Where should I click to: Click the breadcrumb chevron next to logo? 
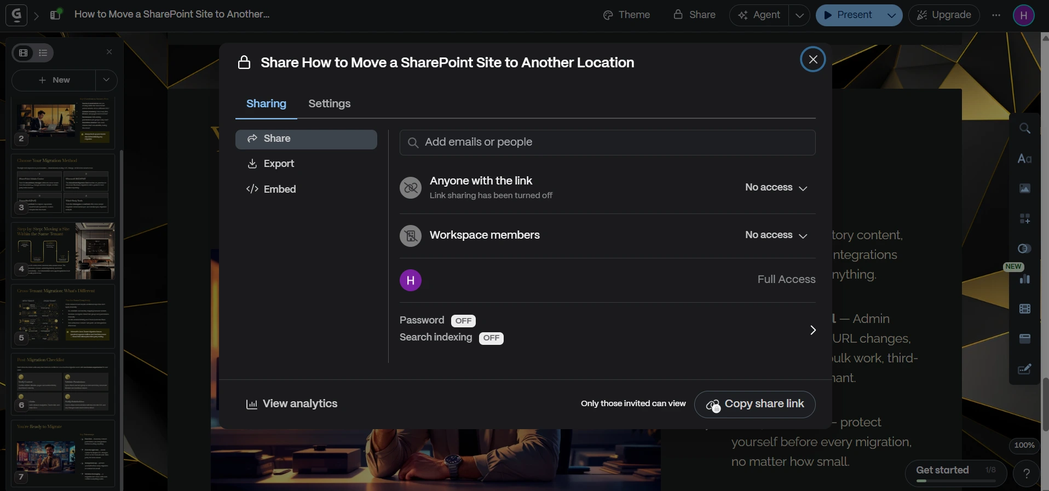37,15
